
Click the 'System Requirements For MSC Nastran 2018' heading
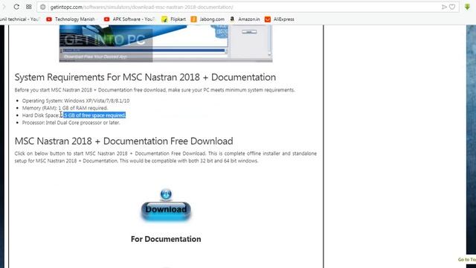[145, 77]
